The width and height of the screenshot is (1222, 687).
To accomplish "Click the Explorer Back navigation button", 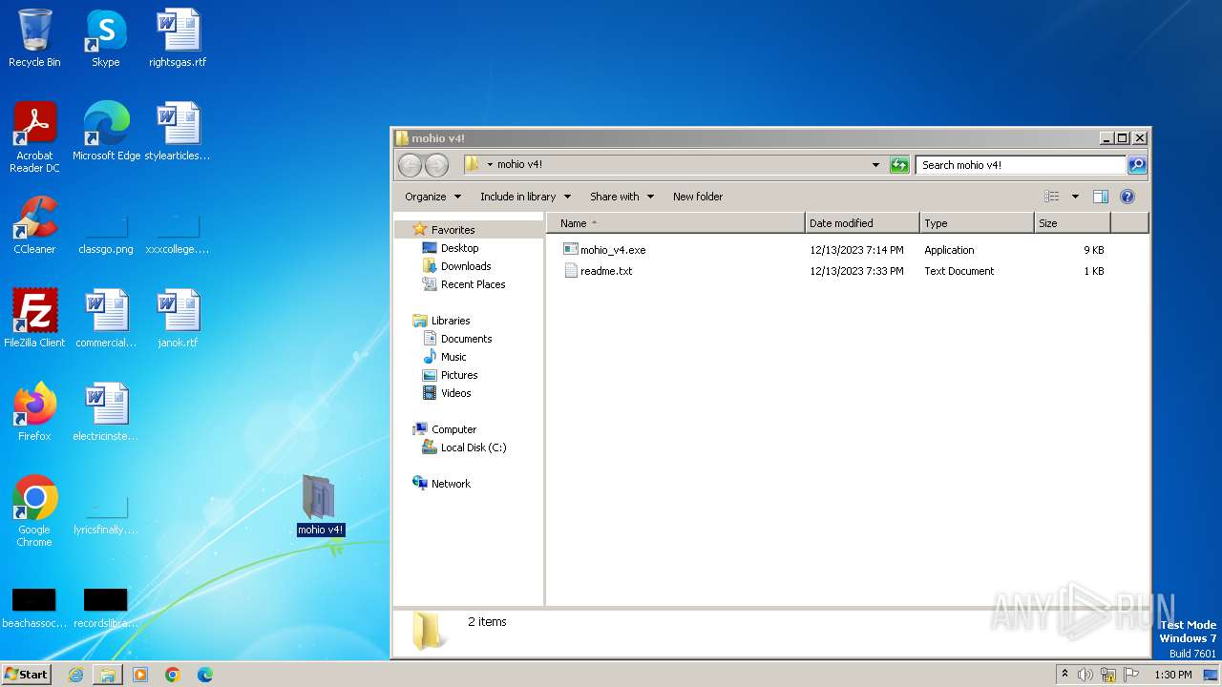I will [x=410, y=165].
